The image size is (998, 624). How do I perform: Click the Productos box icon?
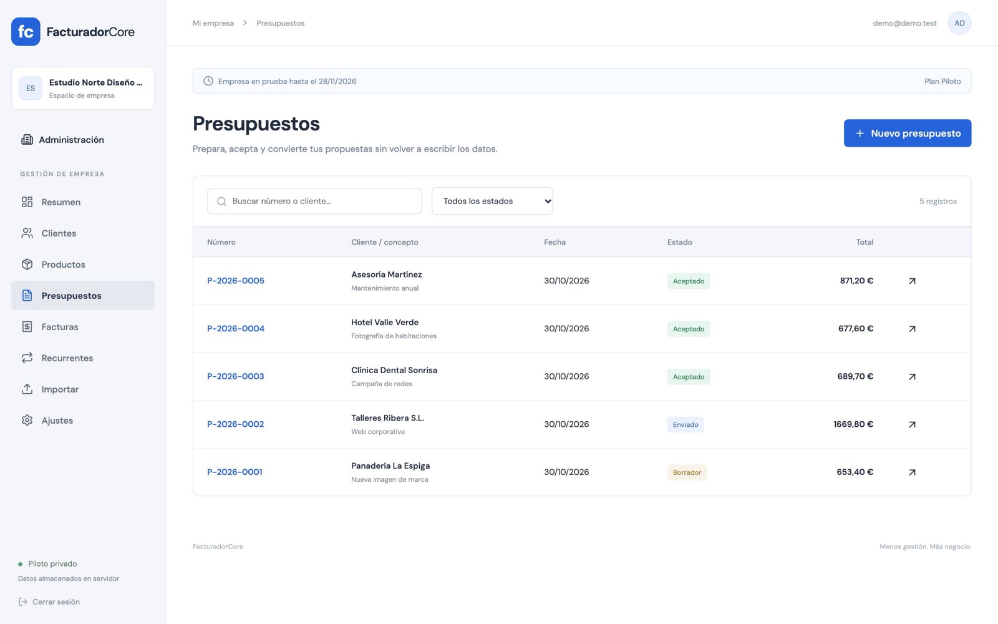(27, 265)
